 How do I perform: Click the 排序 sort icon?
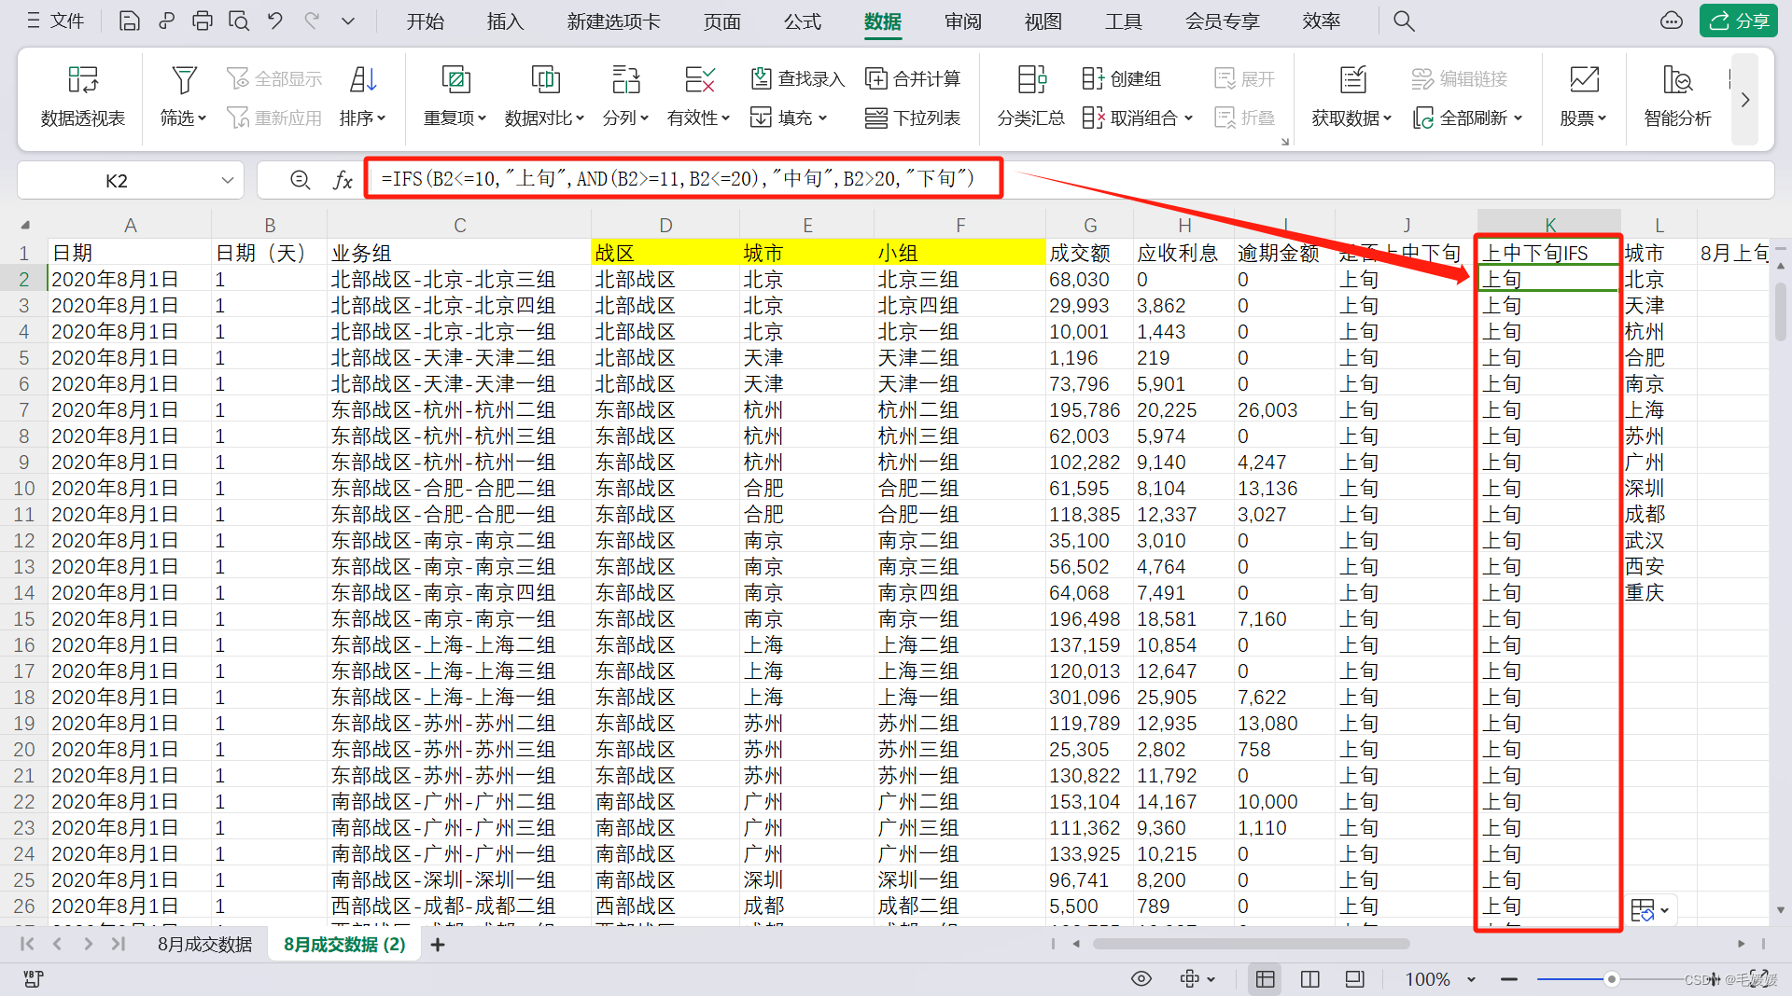363,79
